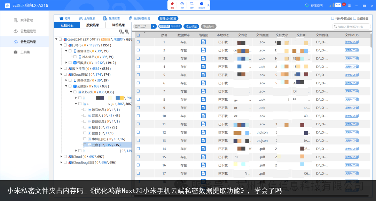Viewport: 376px width, 201px height.
Task: Enable the 特殊号码过滤 checkbox
Action: coord(332,18)
